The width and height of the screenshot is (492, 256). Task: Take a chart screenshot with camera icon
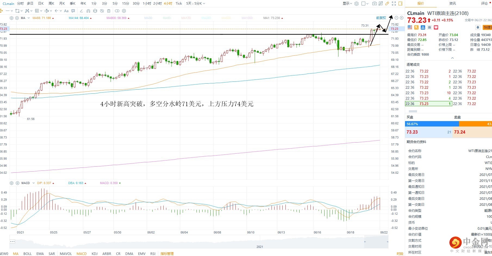(x=374, y=4)
